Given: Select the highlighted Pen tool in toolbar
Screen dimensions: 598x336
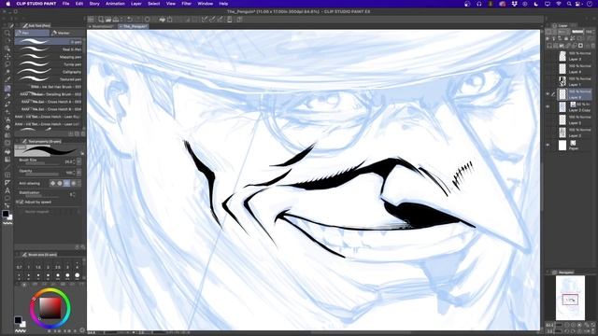Looking at the screenshot, I should coord(7,88).
